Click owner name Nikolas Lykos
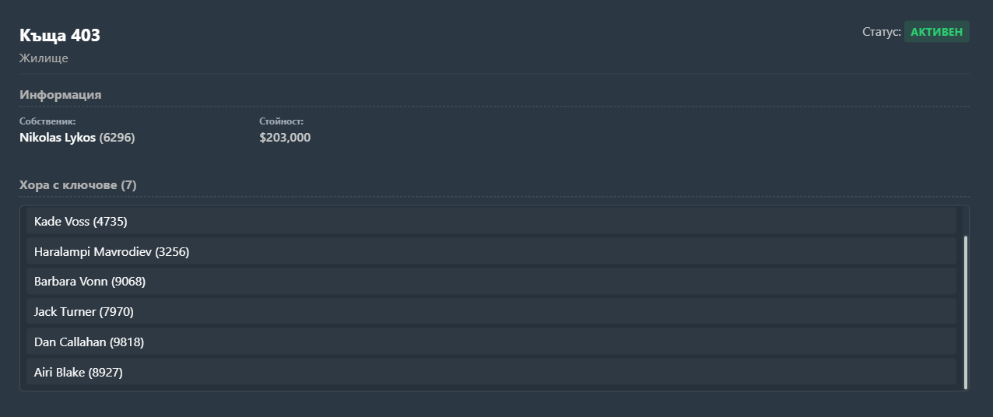The height and width of the screenshot is (417, 993). tap(58, 138)
